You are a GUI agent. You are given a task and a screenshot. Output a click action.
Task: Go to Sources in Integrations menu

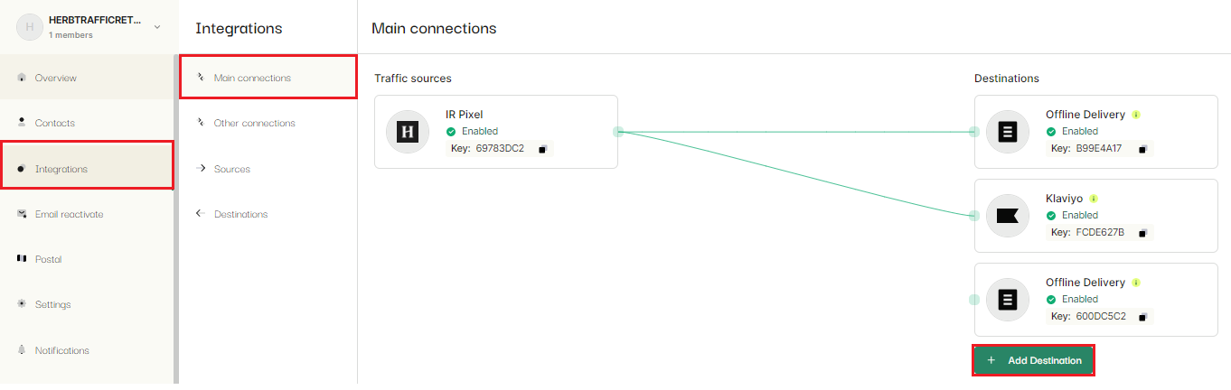point(232,169)
